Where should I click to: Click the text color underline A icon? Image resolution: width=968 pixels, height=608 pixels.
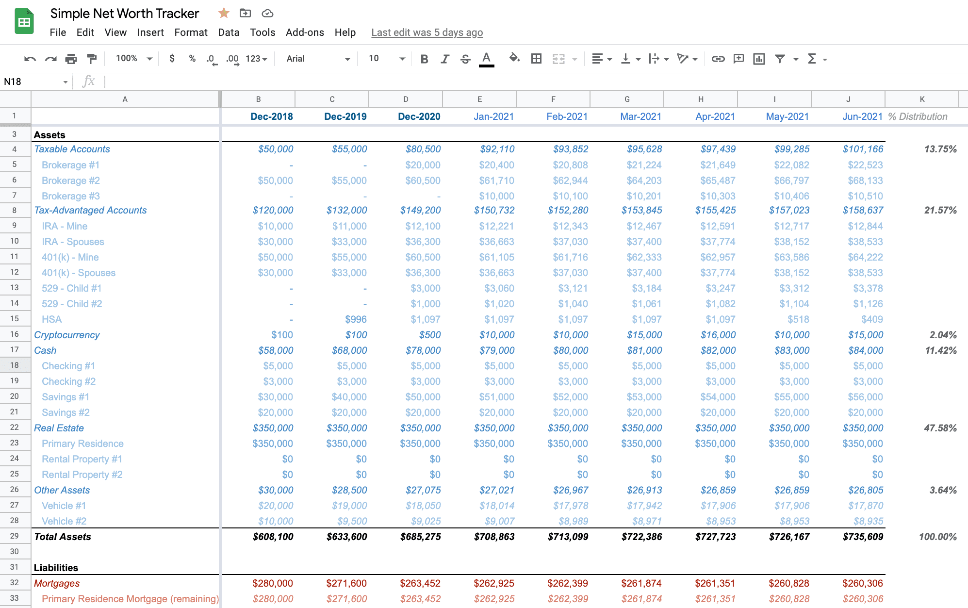487,59
